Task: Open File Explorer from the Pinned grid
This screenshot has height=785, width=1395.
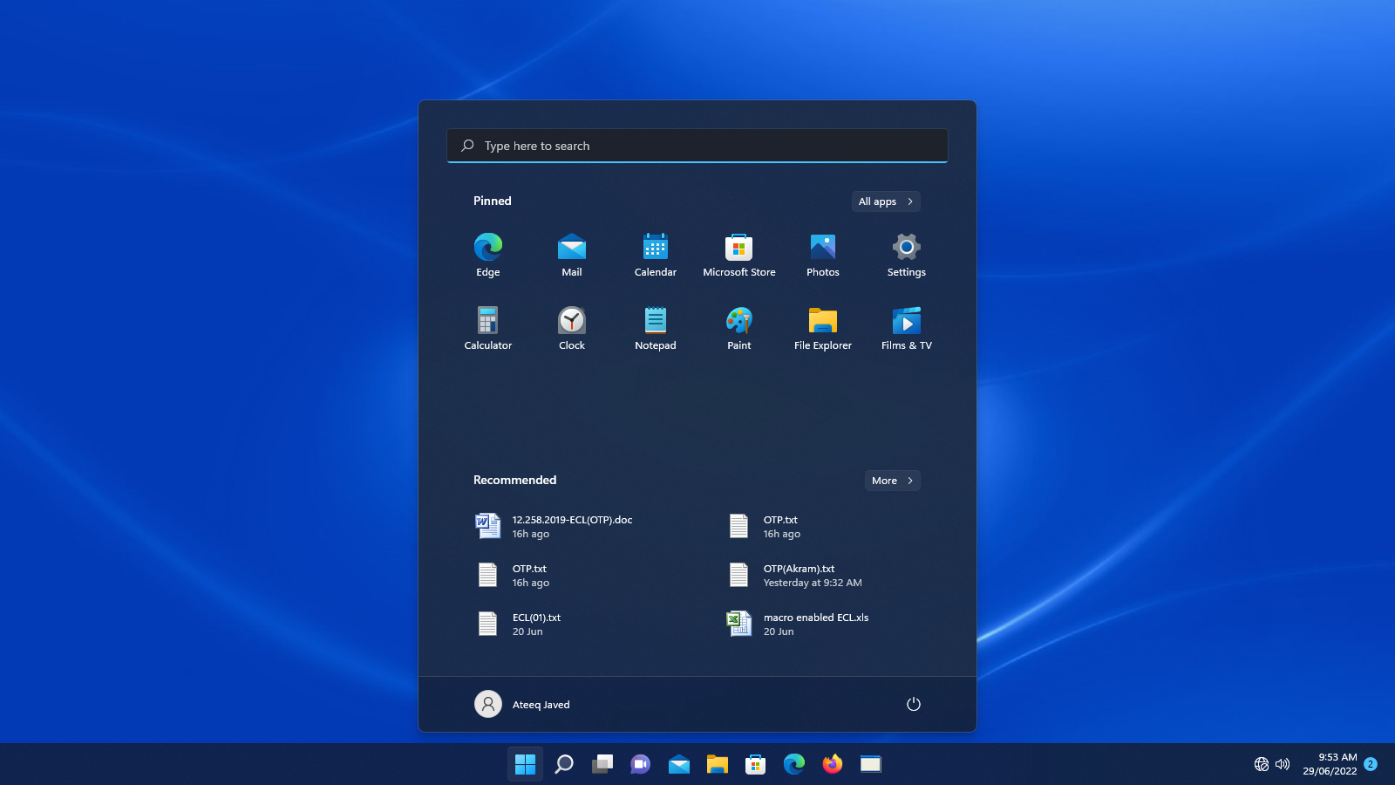Action: [x=823, y=328]
